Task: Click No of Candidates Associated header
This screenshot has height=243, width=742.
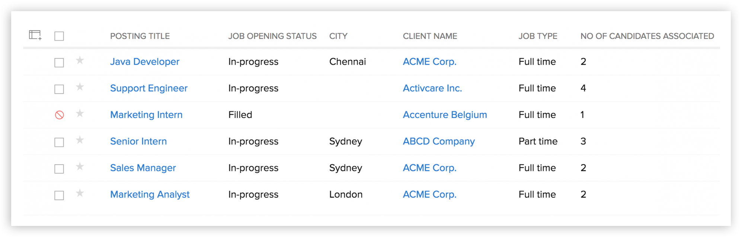Action: (x=647, y=36)
